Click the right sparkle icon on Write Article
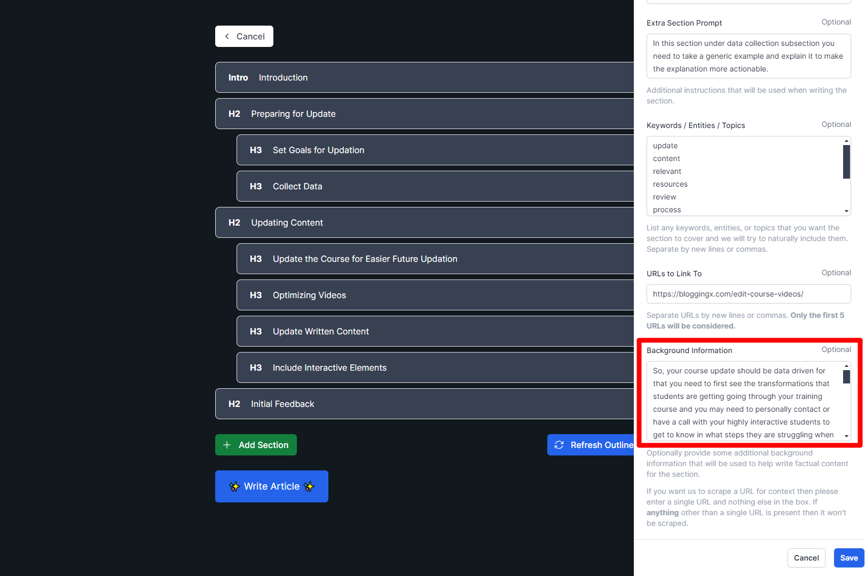This screenshot has width=865, height=576. pyautogui.click(x=309, y=486)
